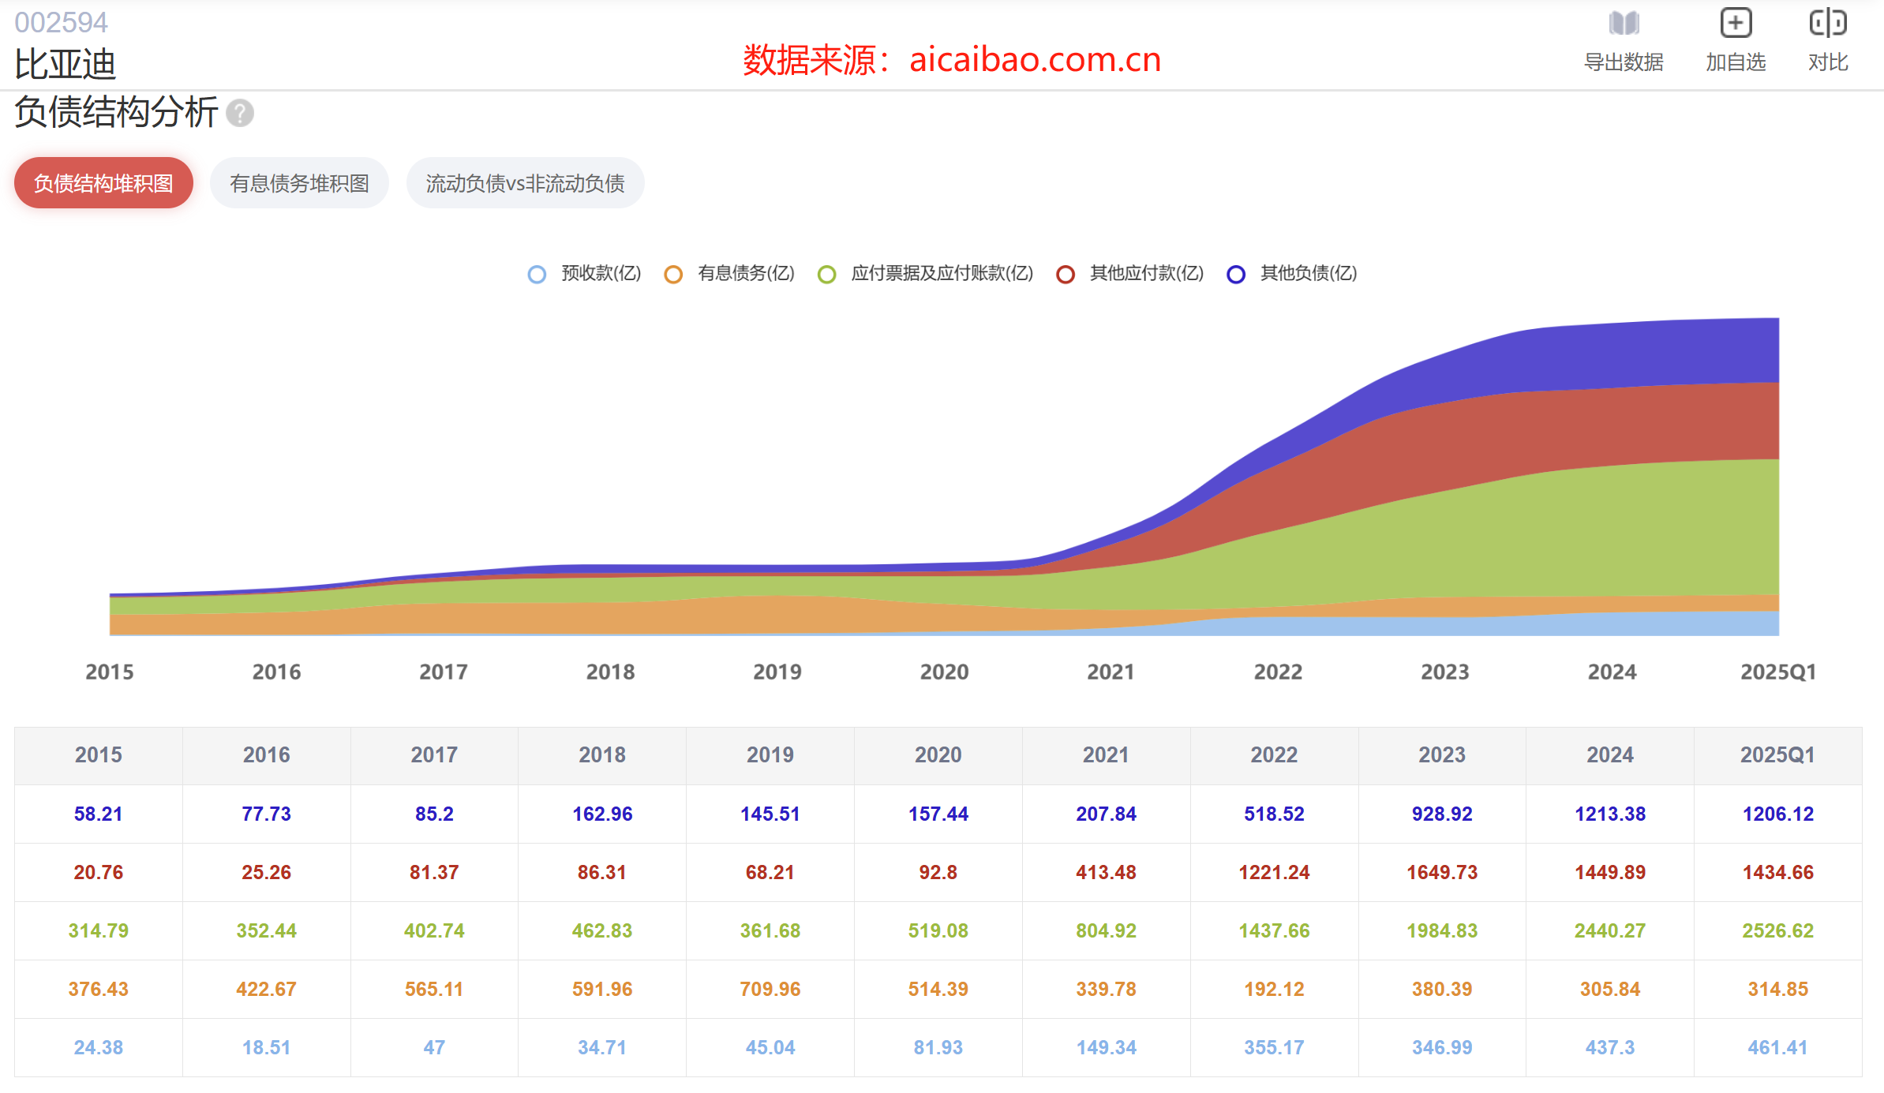Click the table cell 1649.73
Screen dimensions: 1884x1093
pos(1442,872)
